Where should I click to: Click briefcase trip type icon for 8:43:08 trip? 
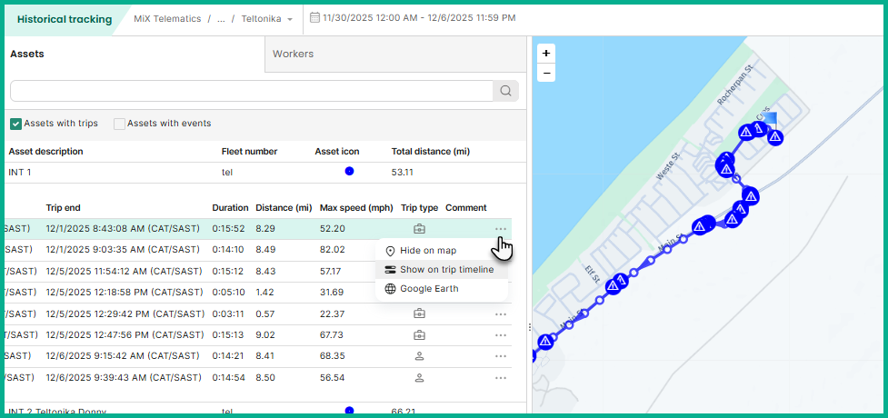[419, 229]
